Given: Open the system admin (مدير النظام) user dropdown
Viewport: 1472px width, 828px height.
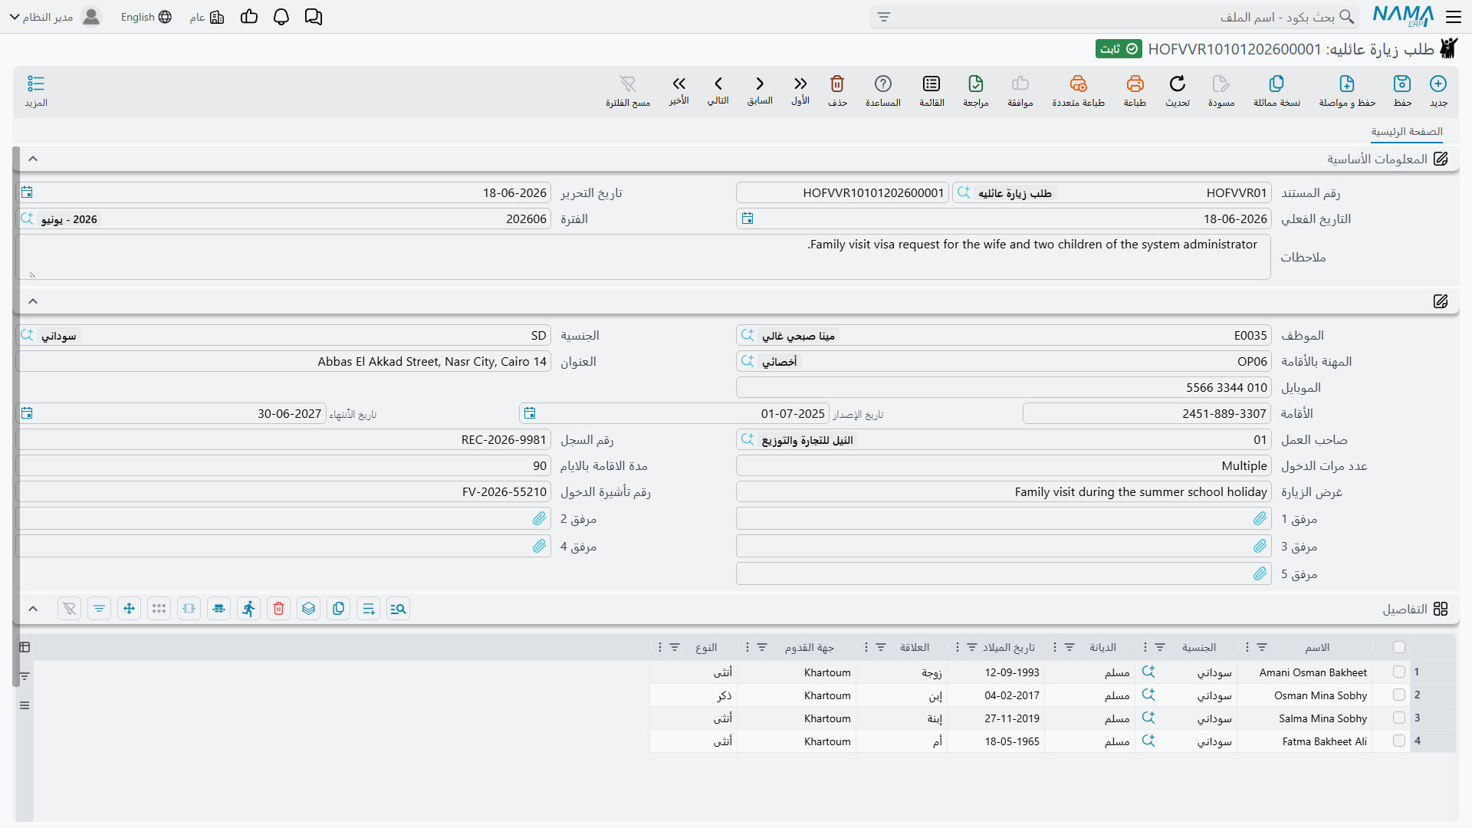Looking at the screenshot, I should 55,17.
